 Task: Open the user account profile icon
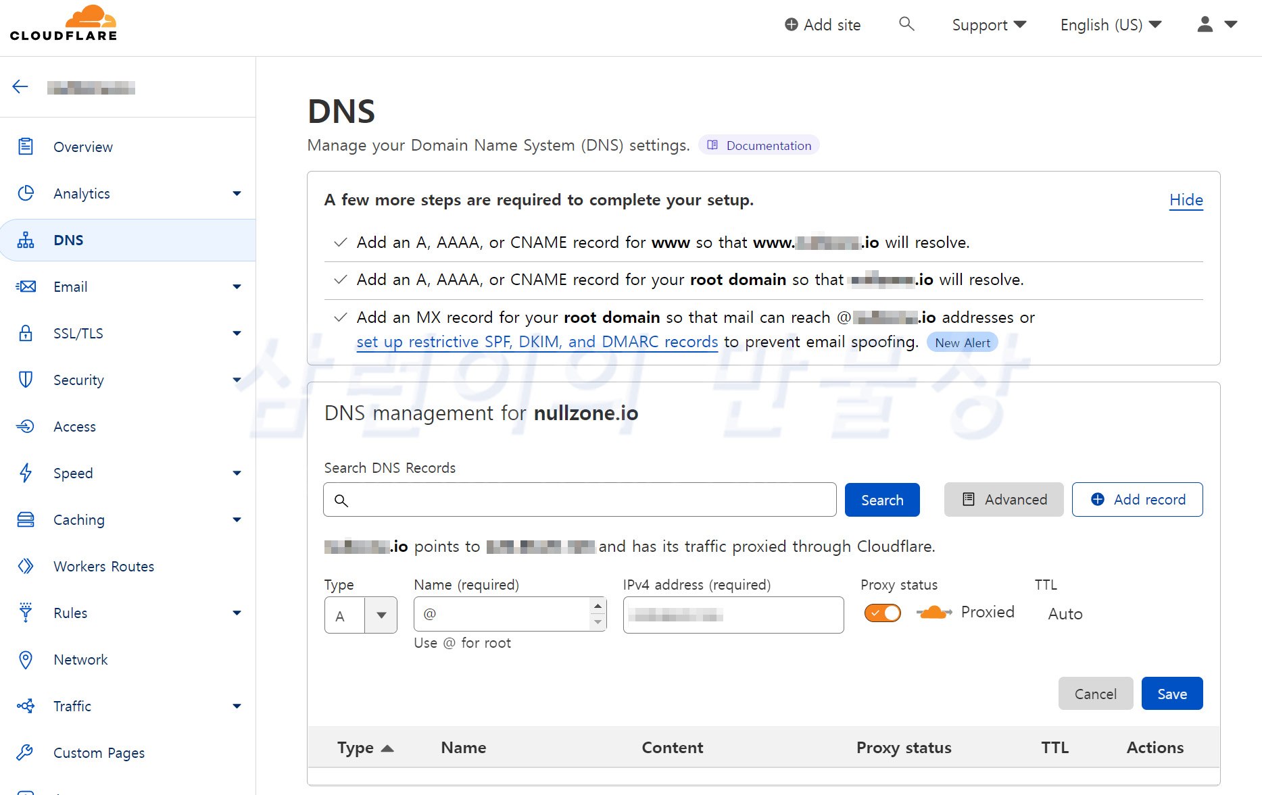point(1205,24)
